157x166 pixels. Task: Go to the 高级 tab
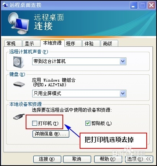pos(110,43)
